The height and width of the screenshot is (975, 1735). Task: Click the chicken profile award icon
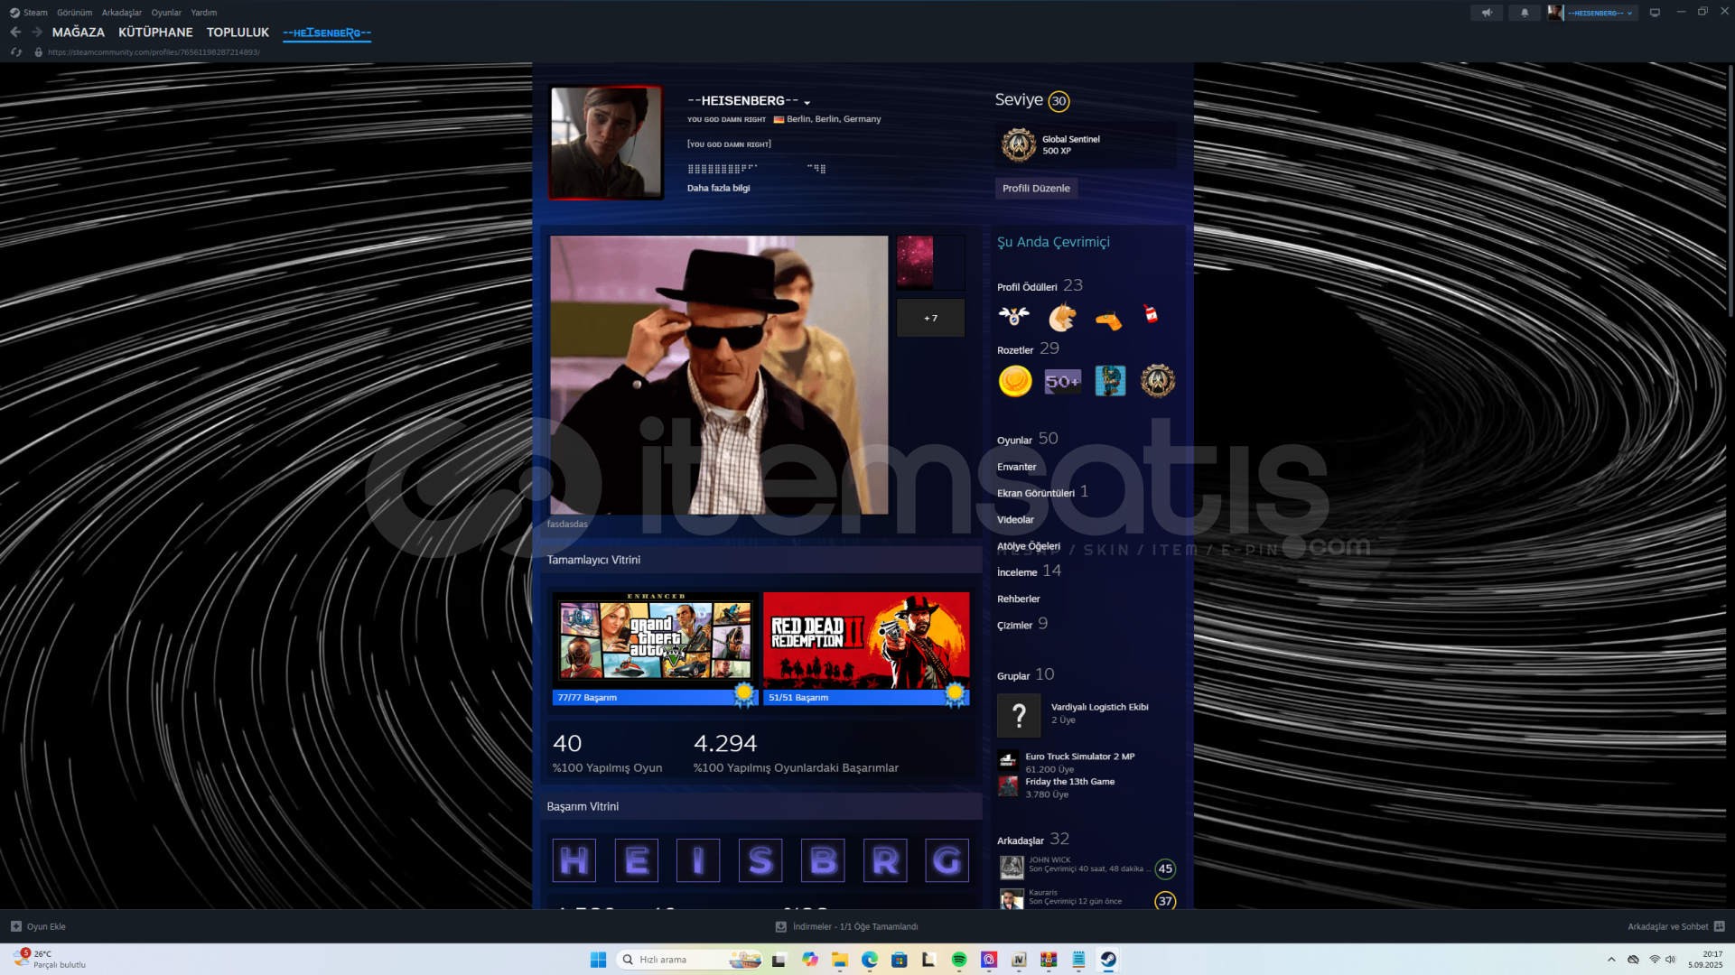point(1062,317)
